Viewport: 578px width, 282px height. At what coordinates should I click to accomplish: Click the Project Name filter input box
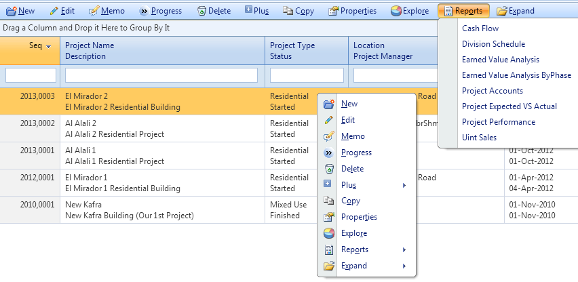coord(161,75)
